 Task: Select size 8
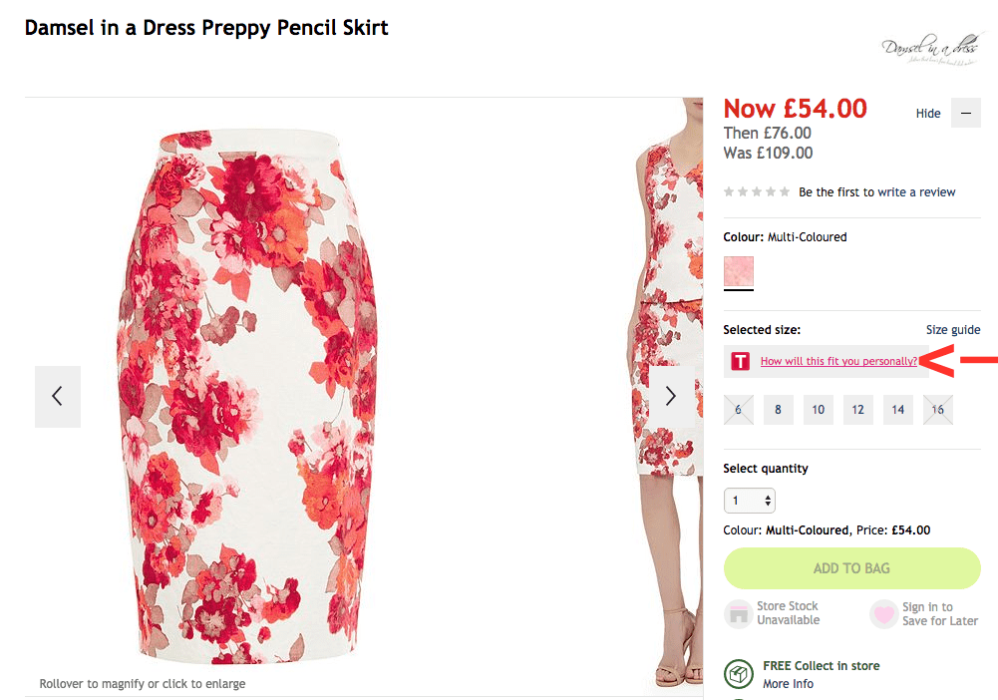(x=779, y=410)
